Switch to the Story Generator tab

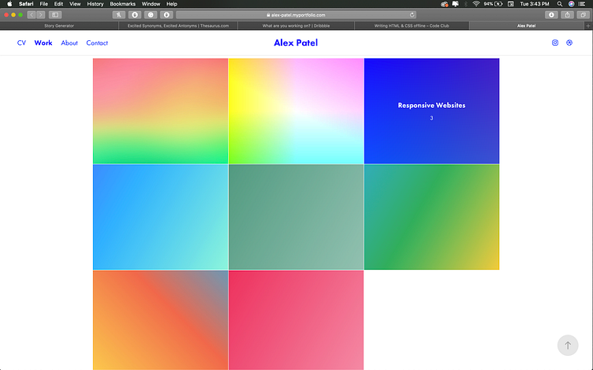[59, 25]
